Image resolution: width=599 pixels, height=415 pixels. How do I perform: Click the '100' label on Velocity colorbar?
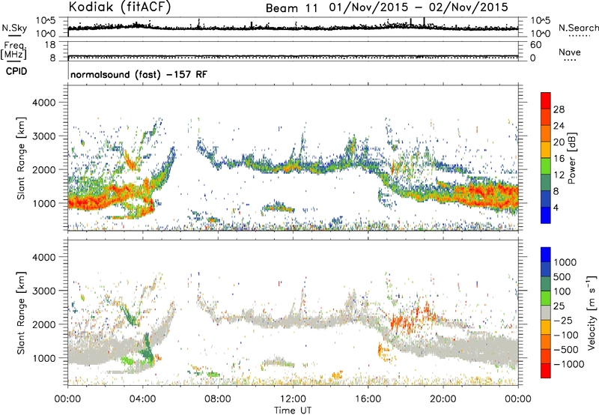tap(562, 291)
